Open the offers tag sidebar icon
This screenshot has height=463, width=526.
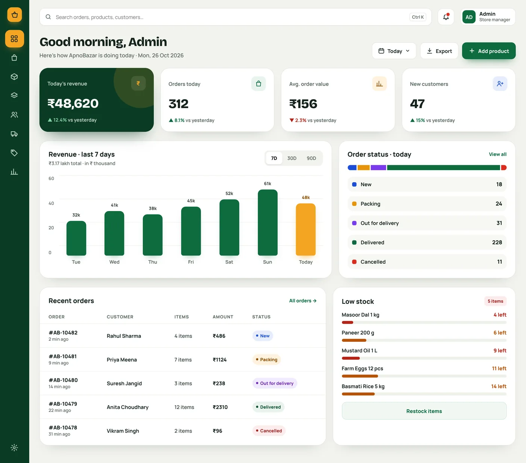pyautogui.click(x=14, y=153)
